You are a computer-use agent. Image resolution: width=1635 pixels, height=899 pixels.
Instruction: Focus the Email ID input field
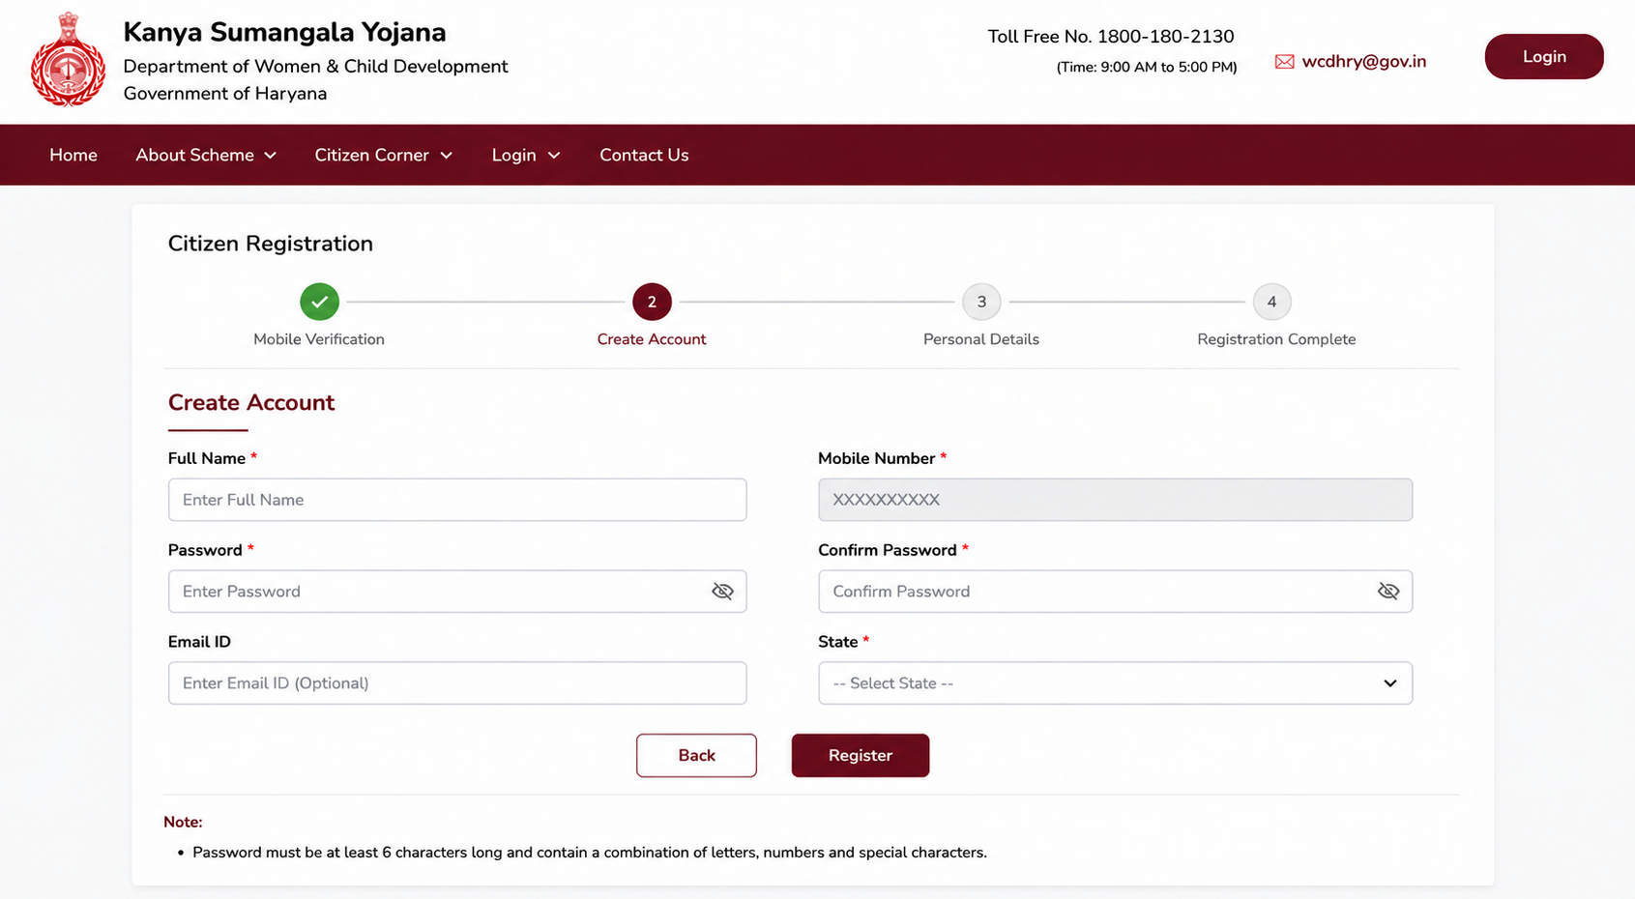click(x=457, y=683)
